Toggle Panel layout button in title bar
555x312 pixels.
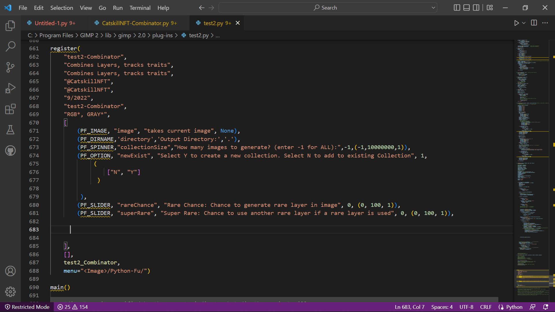467,8
